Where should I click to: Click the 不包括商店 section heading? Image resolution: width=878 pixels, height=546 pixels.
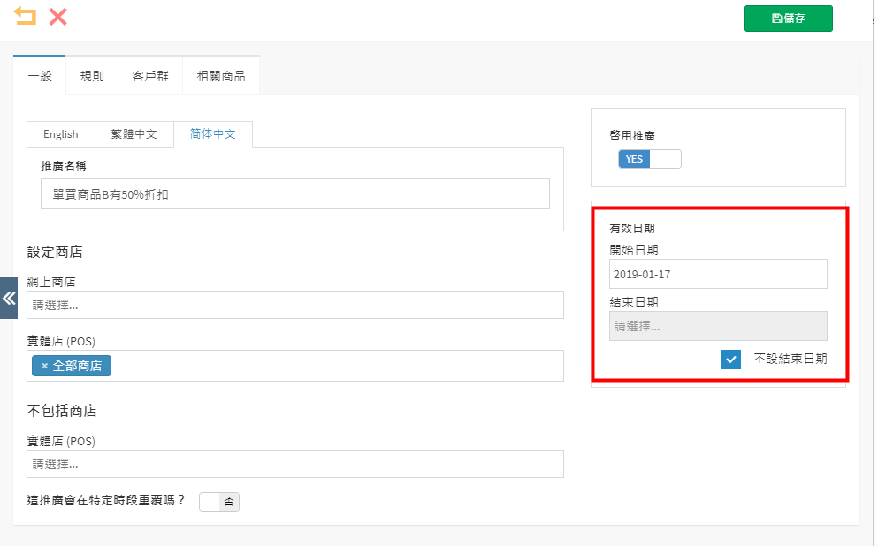click(62, 411)
